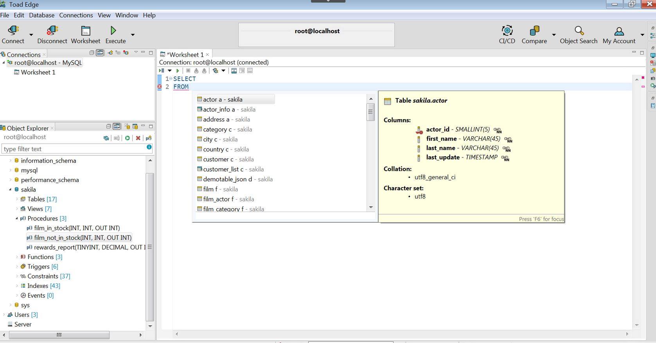Toggle the result panel layout icon in worksheet toolbar
Screen dimensions: 656x343
234,71
